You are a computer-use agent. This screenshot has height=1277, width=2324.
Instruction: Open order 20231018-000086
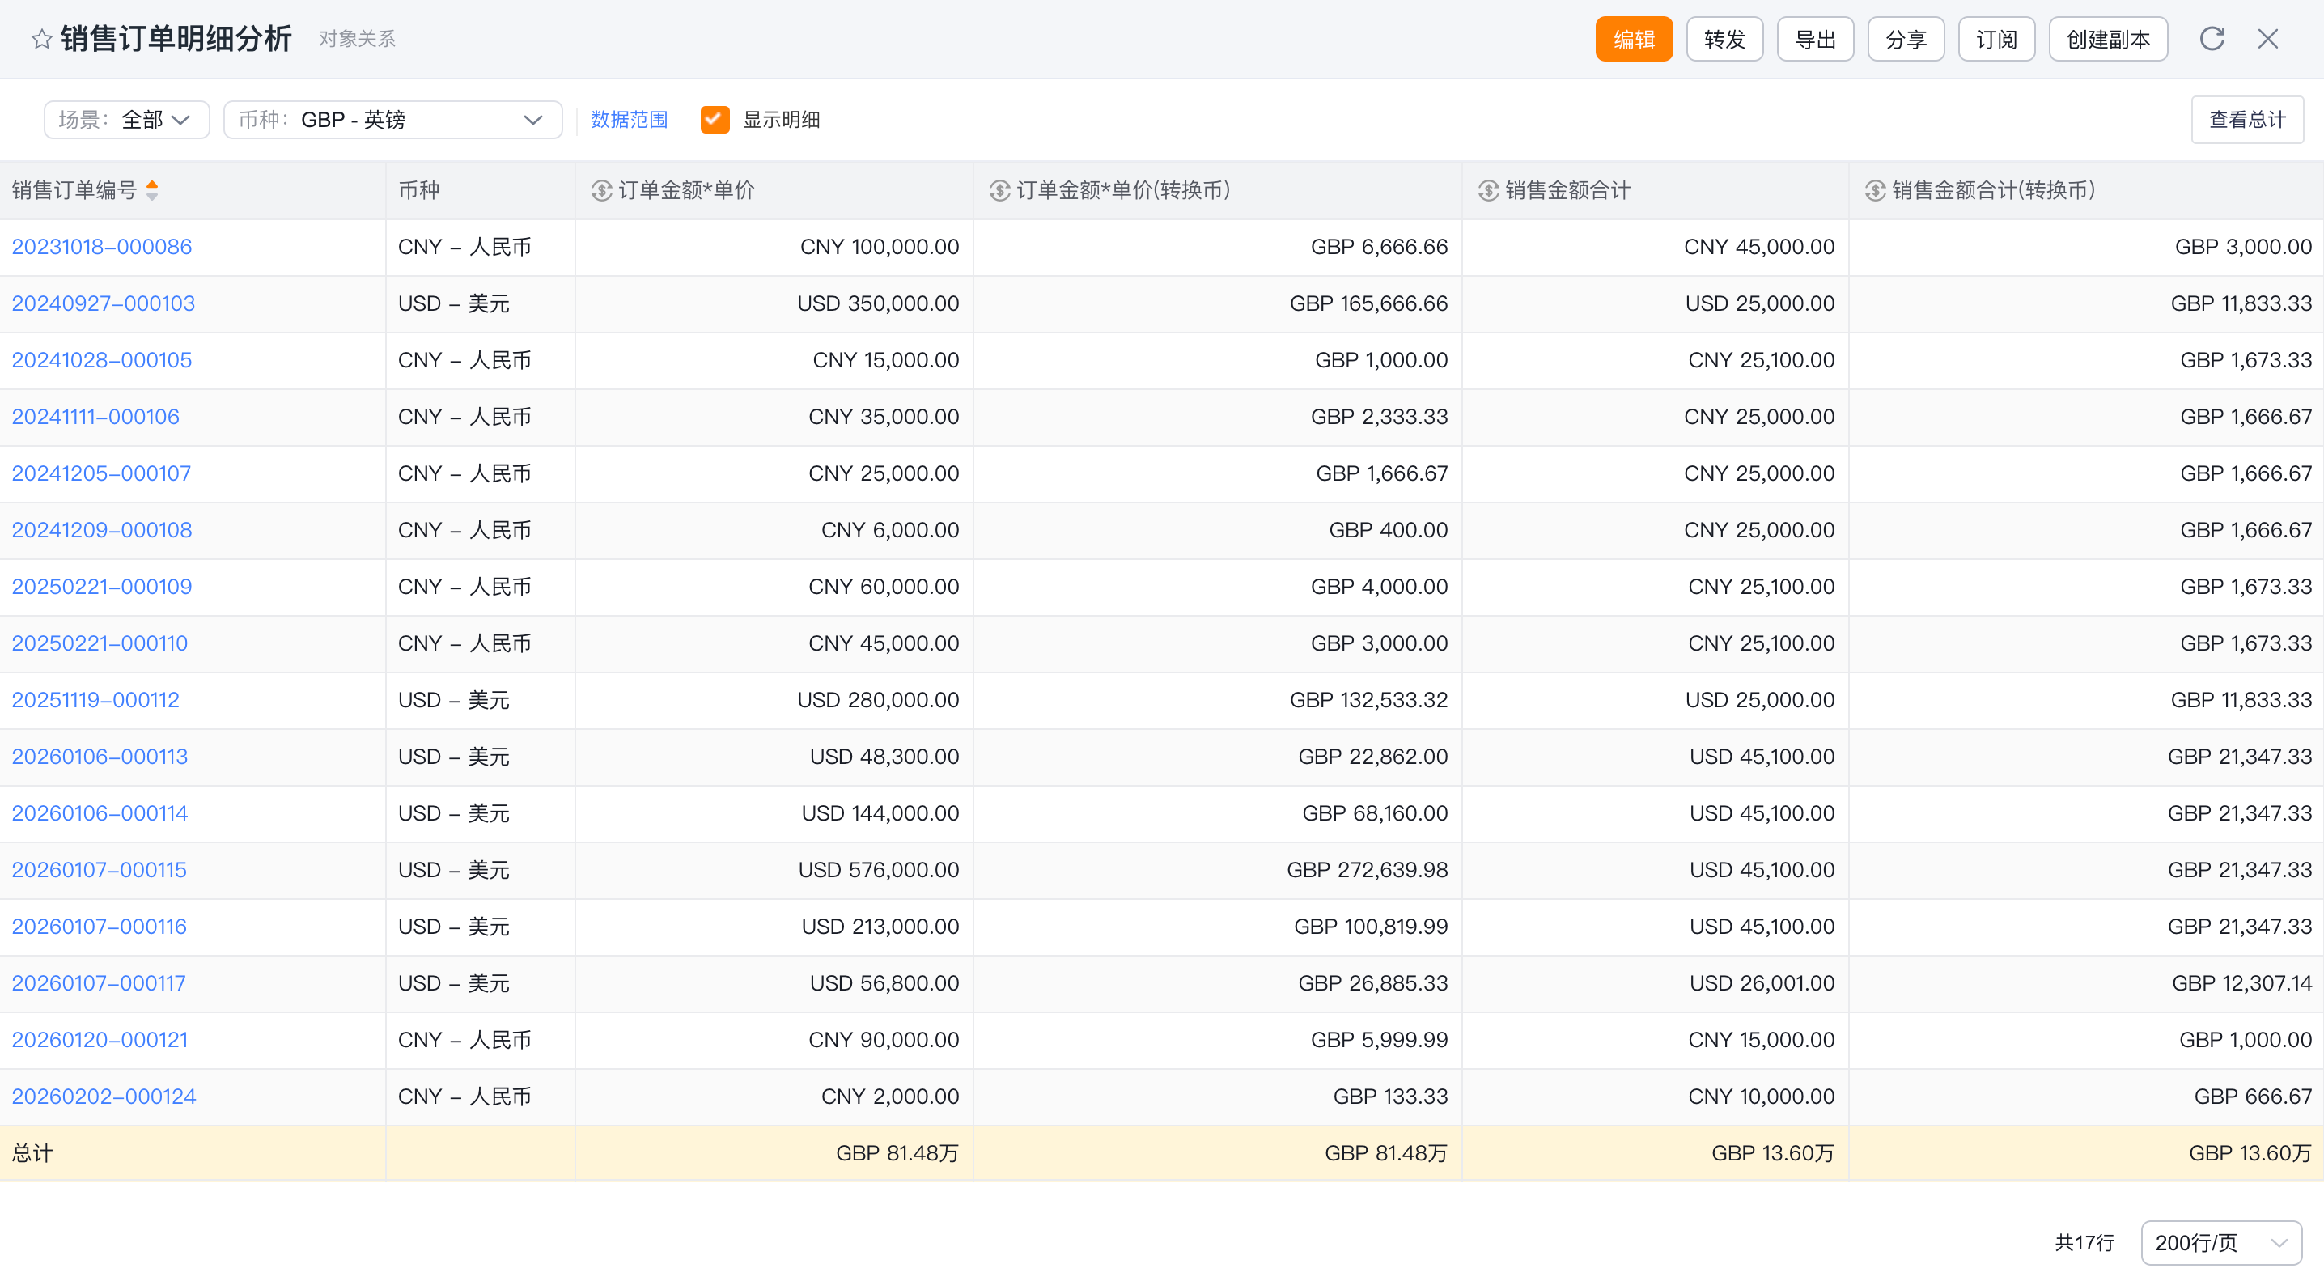click(x=102, y=246)
